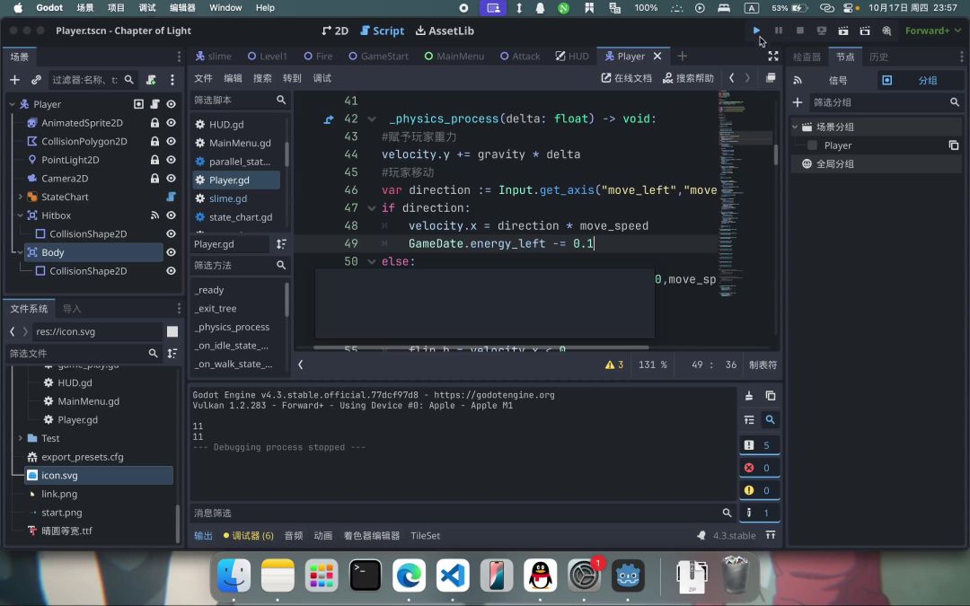Check the Player group checkbox
The width and height of the screenshot is (970, 606).
pyautogui.click(x=812, y=145)
